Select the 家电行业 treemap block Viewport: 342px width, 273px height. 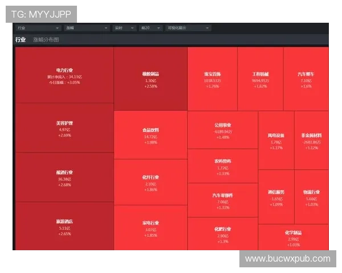point(150,227)
